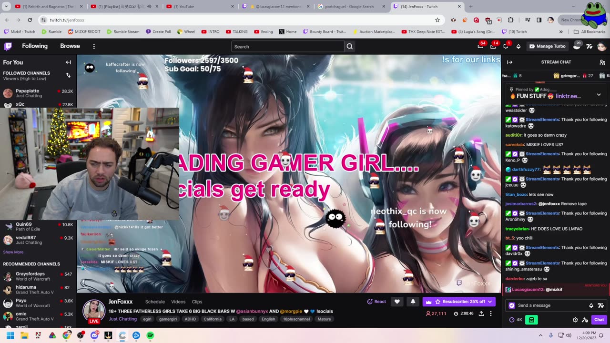Click the Bits icon in message box
Viewport: 610px width, 343px height.
(x=591, y=305)
